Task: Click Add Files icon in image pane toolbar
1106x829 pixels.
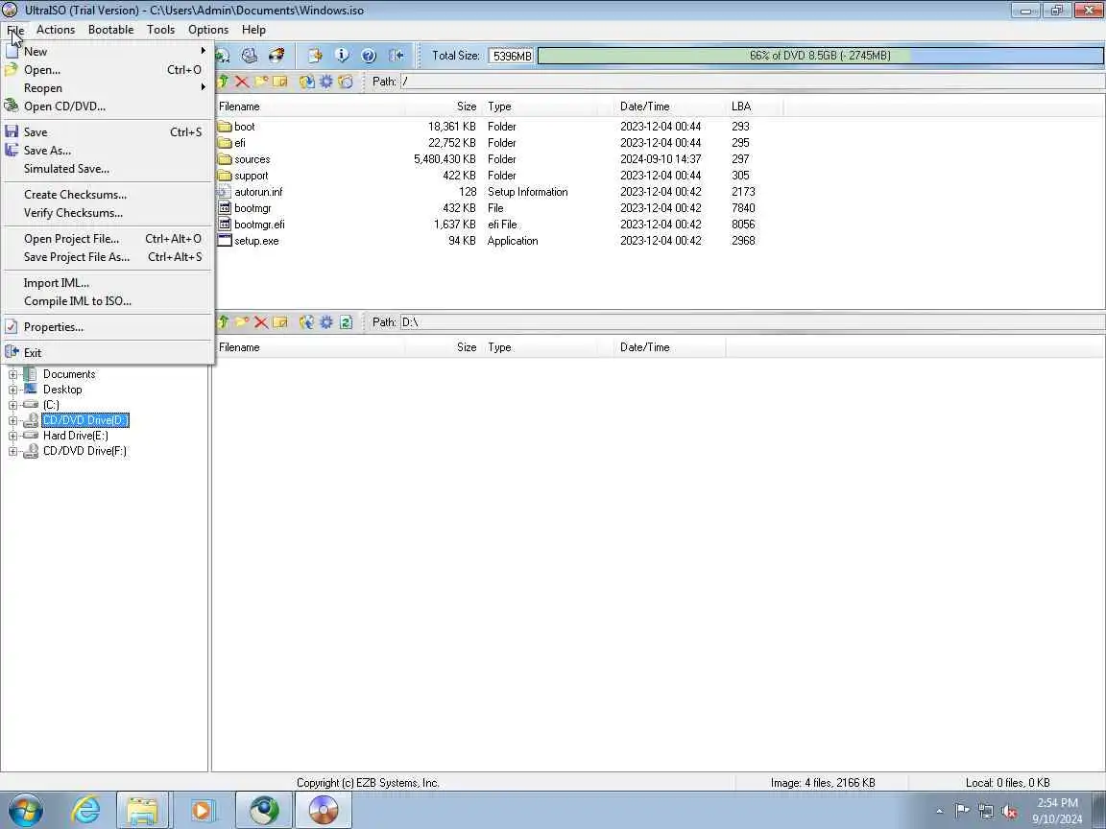Action: click(x=307, y=82)
